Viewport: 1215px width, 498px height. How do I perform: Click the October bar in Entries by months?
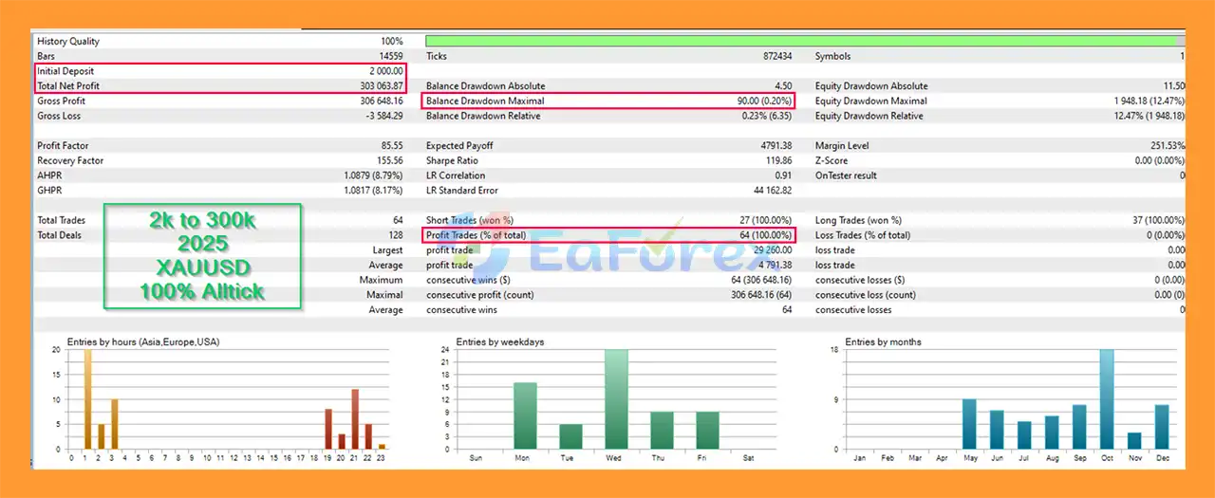click(1106, 399)
